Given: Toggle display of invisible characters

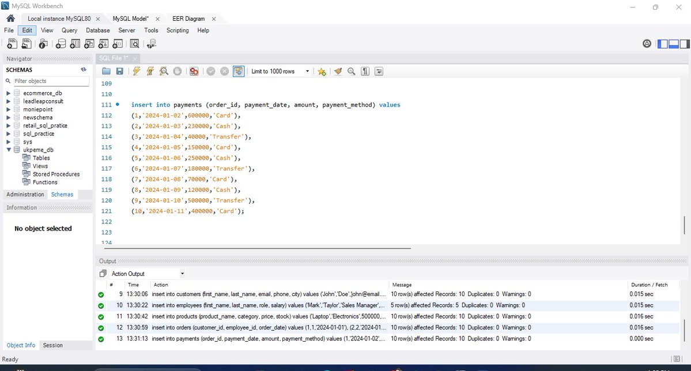Looking at the screenshot, I should coord(364,71).
